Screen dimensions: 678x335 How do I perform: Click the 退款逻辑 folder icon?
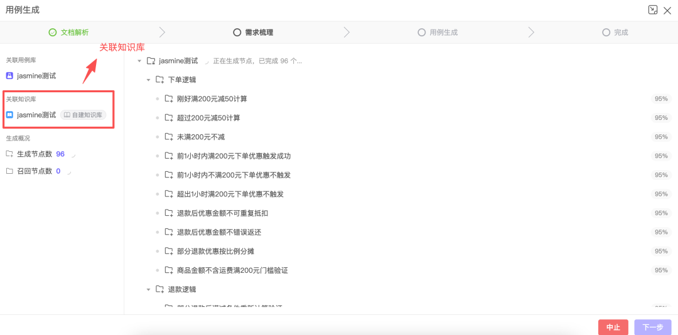pyautogui.click(x=160, y=289)
